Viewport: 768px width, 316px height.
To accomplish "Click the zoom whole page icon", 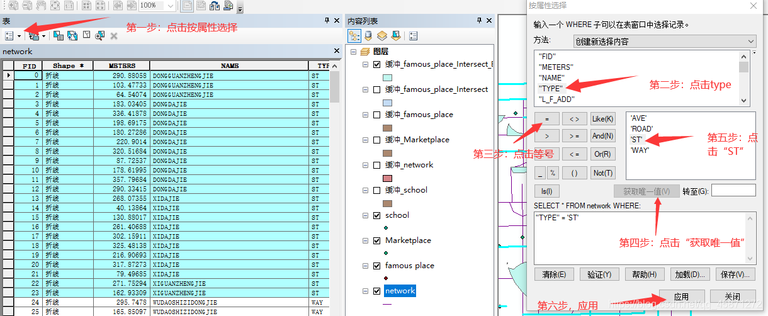I will 54,6.
